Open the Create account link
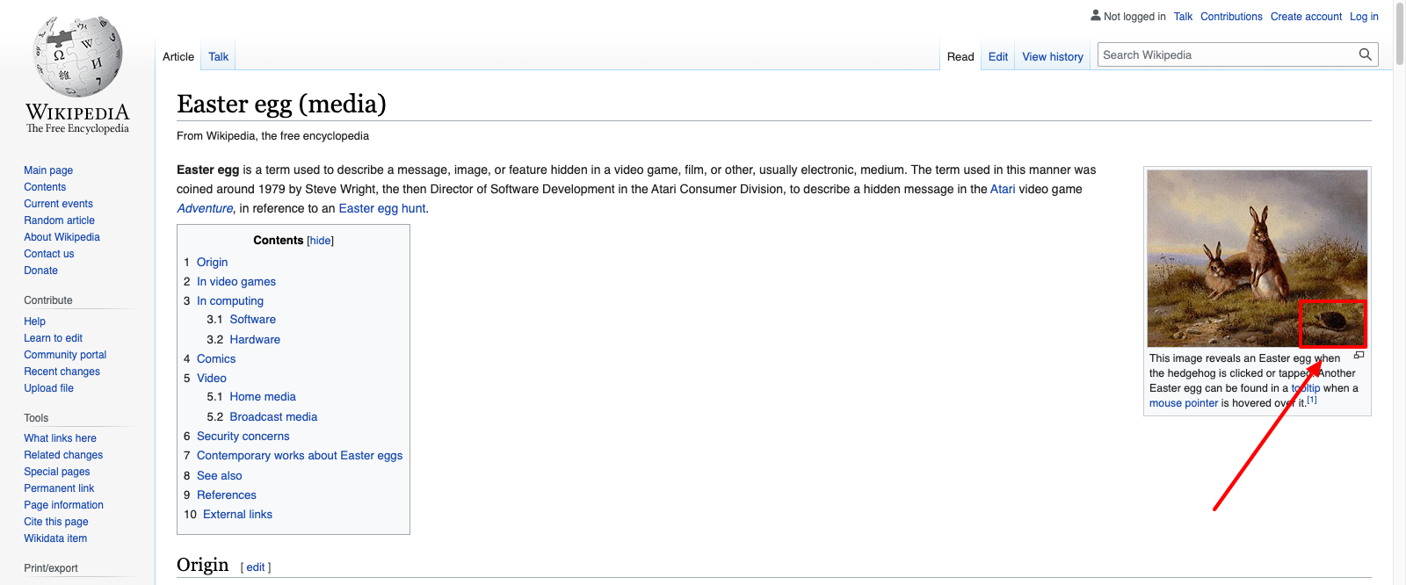 pos(1306,17)
